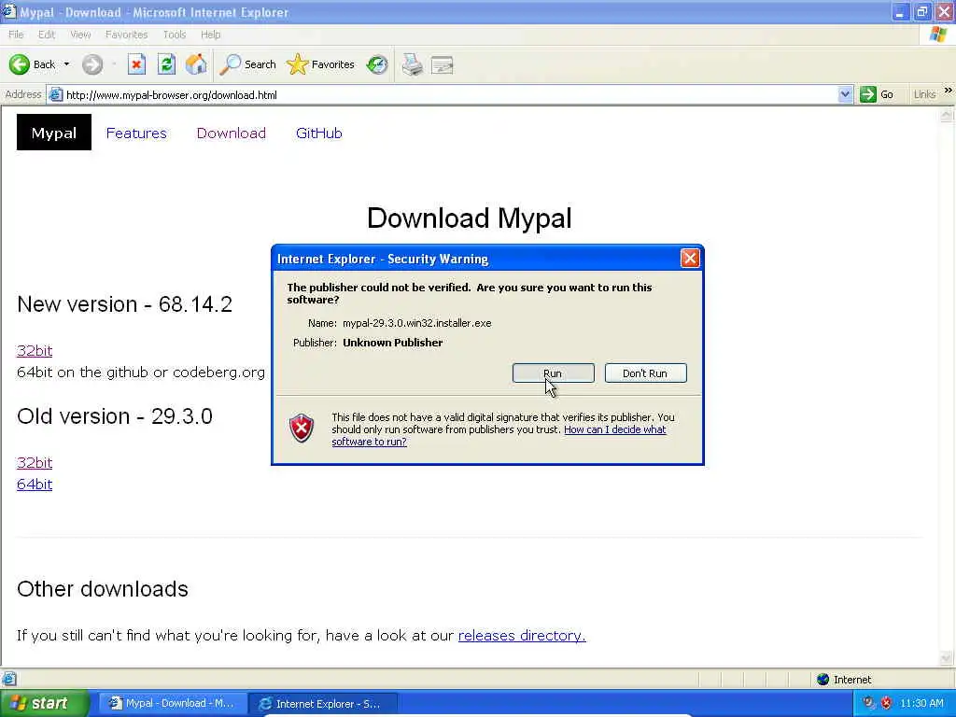Viewport: 956px width, 717px height.
Task: Open the Edit menu
Action: [x=47, y=35]
